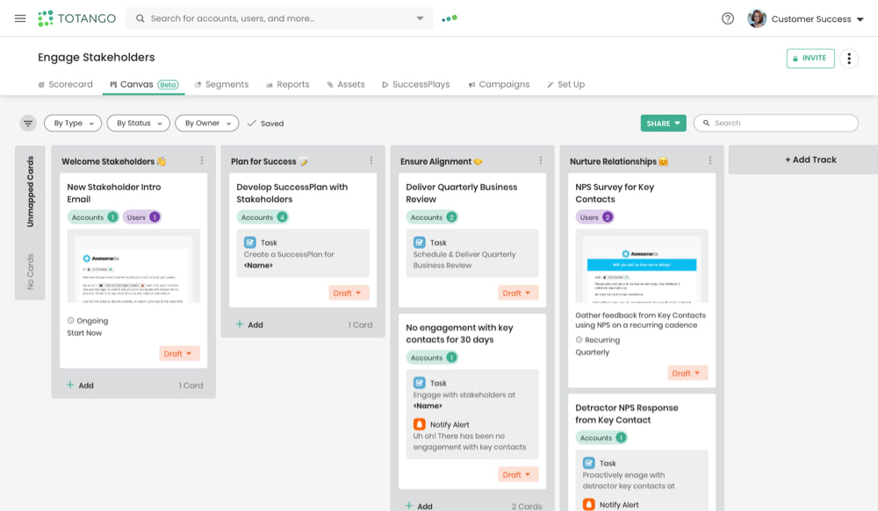Select the Canvas tab
This screenshot has width=878, height=511.
tap(143, 84)
